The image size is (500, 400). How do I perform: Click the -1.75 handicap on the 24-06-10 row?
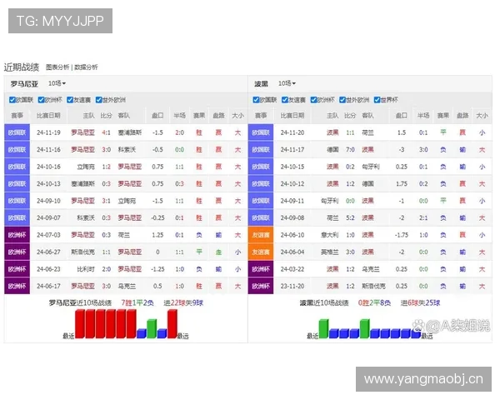(x=401, y=235)
